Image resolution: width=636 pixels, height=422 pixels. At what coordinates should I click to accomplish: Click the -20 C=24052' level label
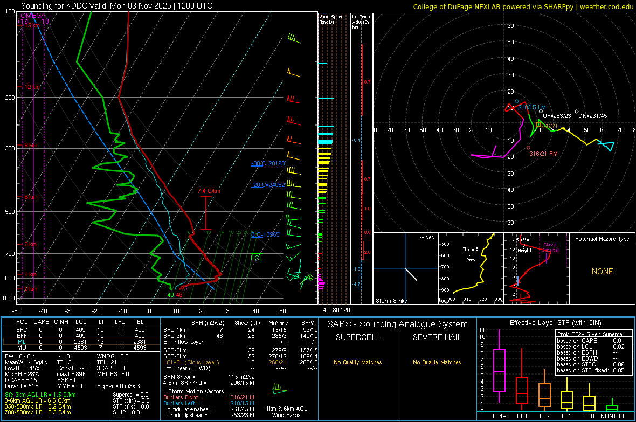tap(268, 185)
